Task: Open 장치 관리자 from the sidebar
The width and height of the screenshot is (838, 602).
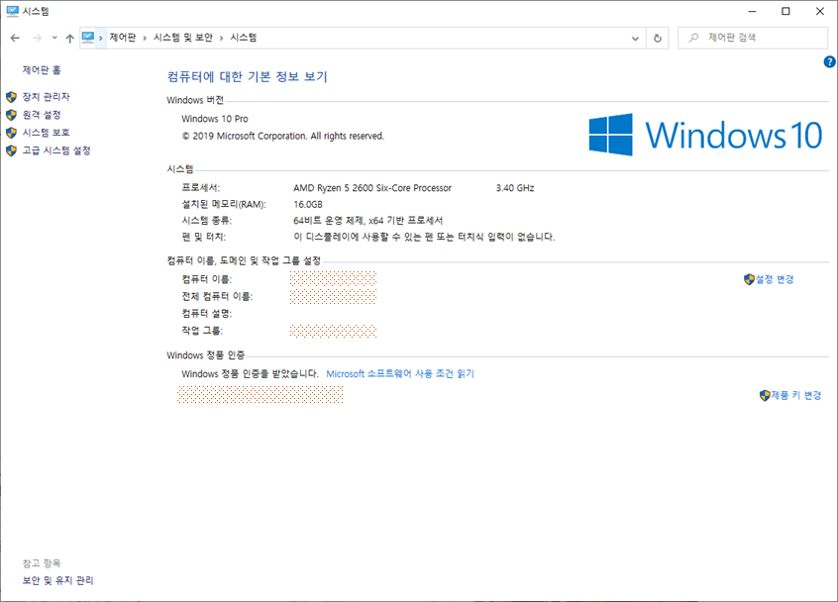Action: pos(46,97)
